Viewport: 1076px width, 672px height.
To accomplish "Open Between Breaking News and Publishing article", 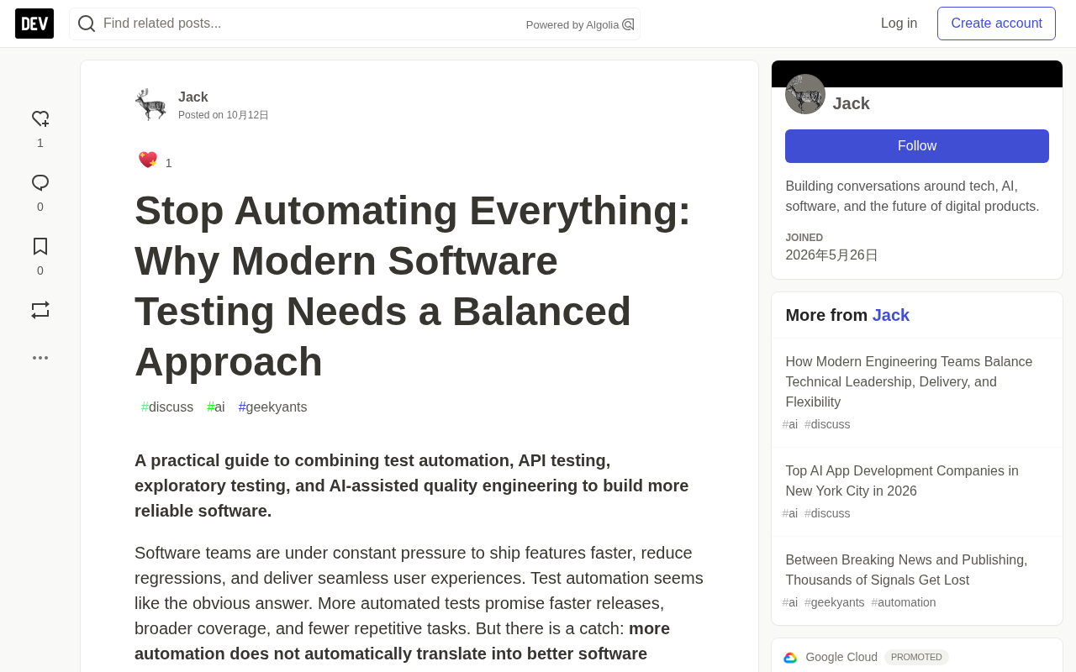I will [x=906, y=570].
